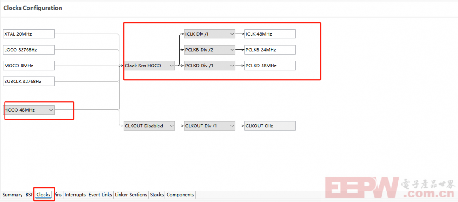The height and width of the screenshot is (202, 458).
Task: Switch to the Stacks tab
Action: (x=157, y=194)
